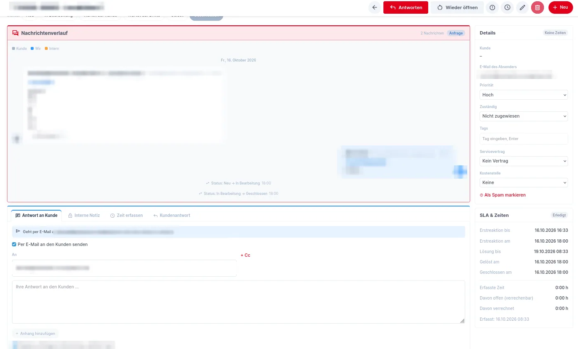Focus the reply text area
Screen dimensions: 578x349
[239, 302]
